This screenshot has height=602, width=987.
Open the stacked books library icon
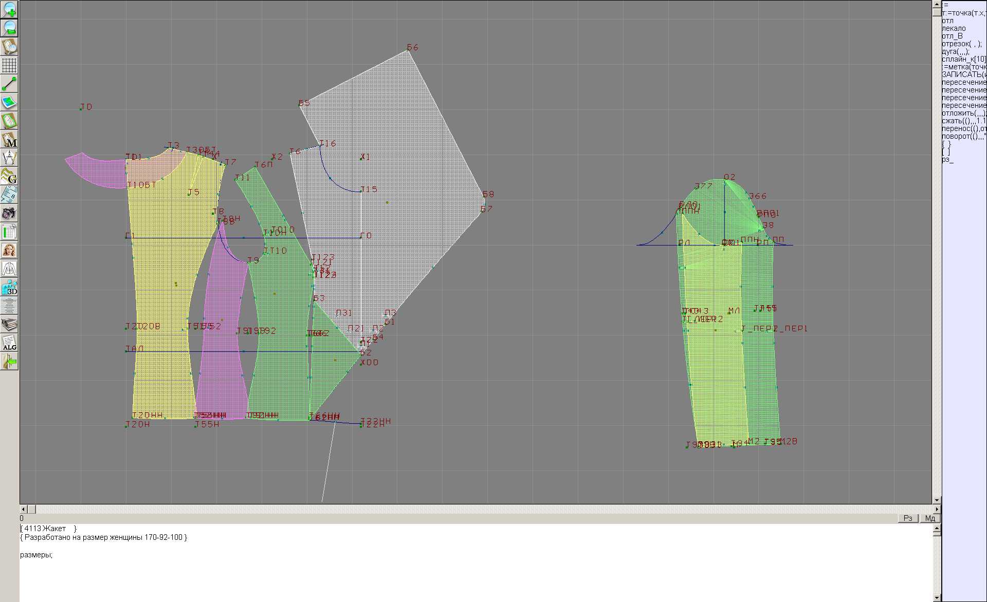pyautogui.click(x=9, y=324)
